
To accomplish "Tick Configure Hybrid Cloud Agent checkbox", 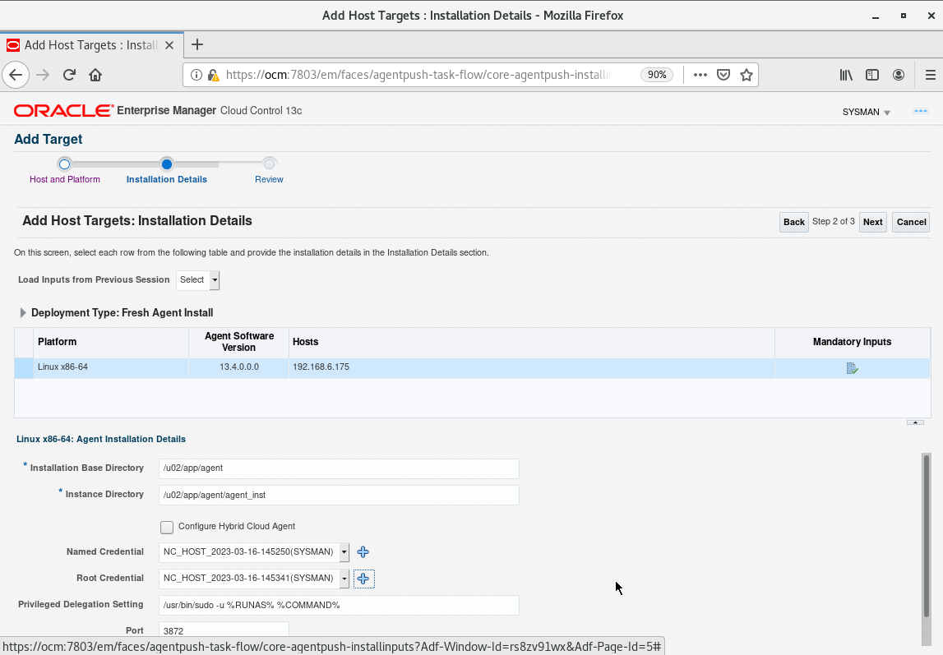I will [167, 527].
